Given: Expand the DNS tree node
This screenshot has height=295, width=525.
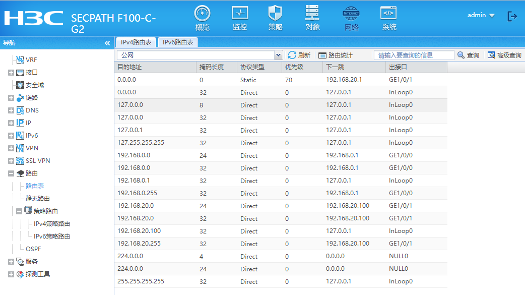Looking at the screenshot, I should (11, 110).
